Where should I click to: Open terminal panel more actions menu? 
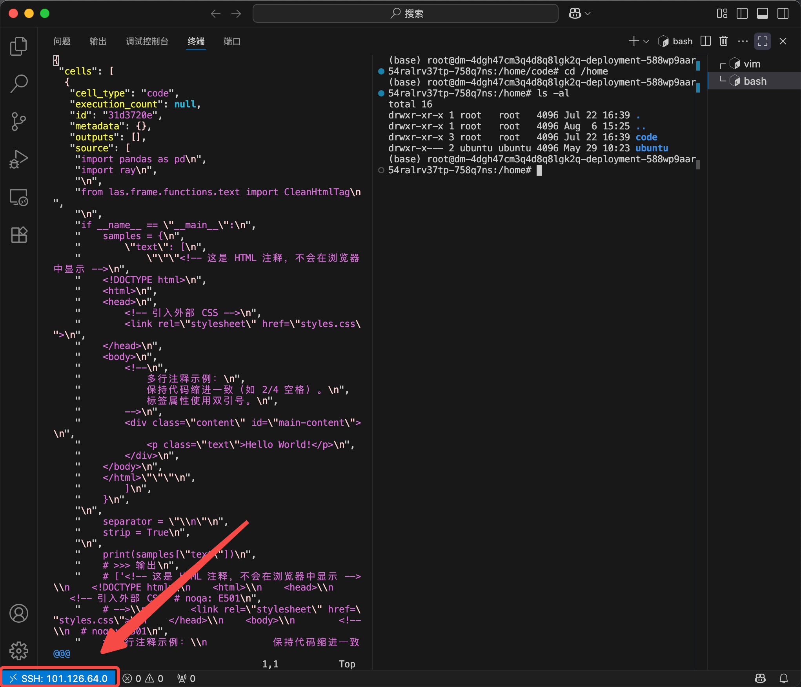tap(743, 41)
